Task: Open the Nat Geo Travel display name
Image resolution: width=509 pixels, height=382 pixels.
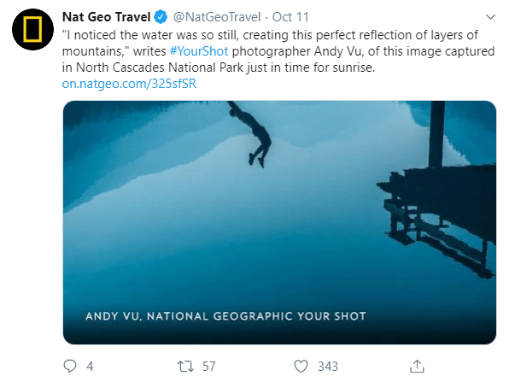Action: [x=106, y=17]
